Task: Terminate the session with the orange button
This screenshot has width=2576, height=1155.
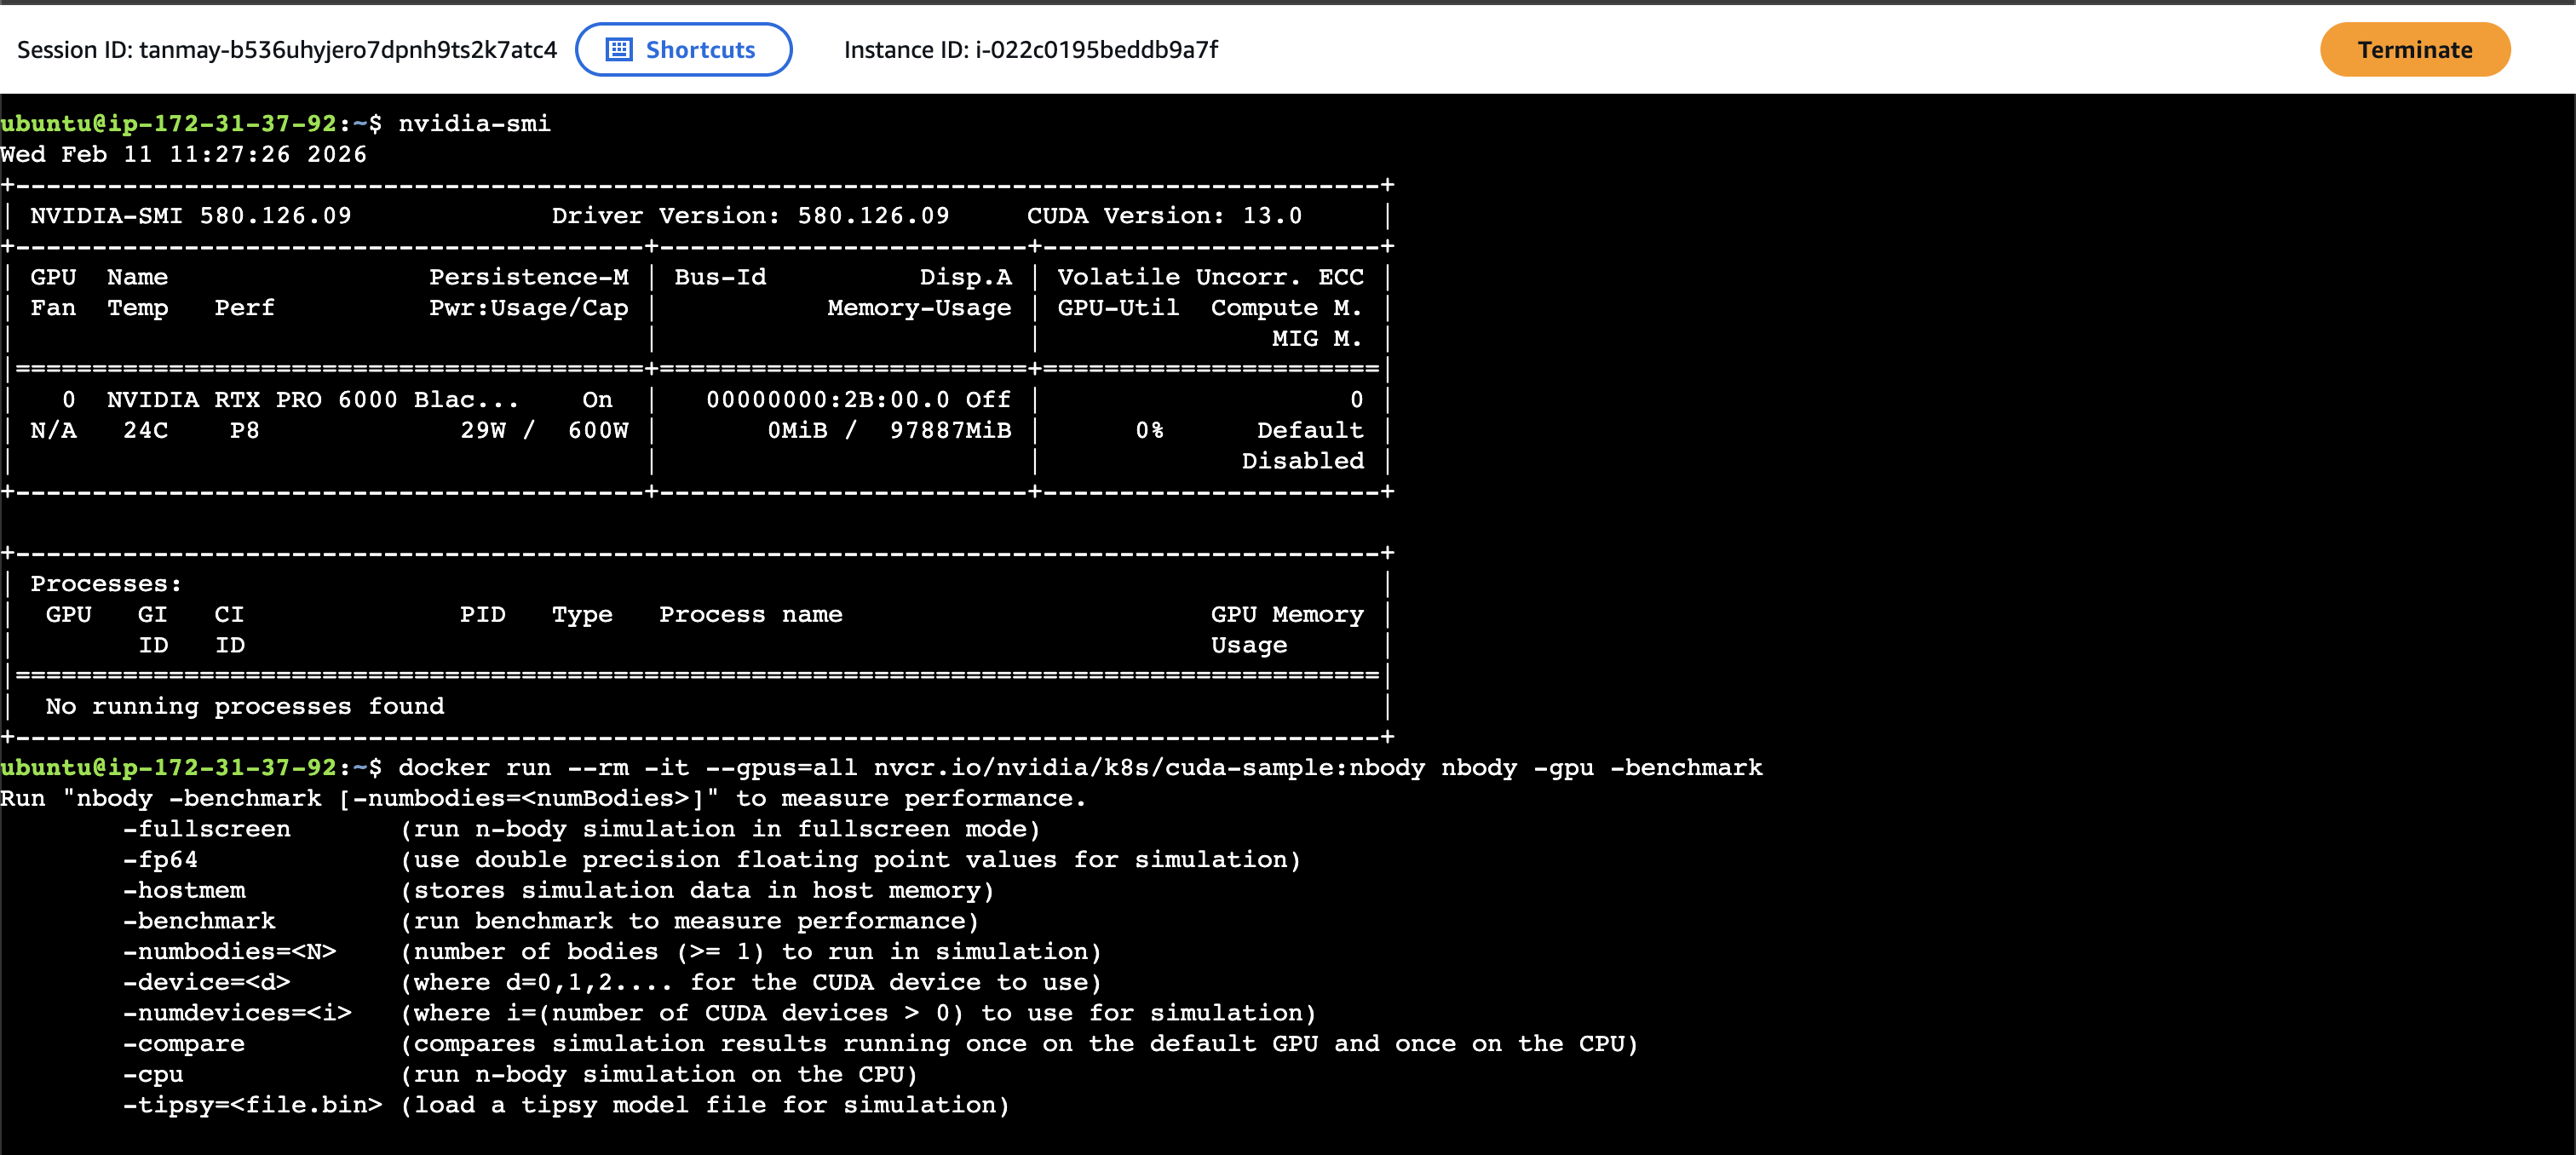Action: 2414,50
